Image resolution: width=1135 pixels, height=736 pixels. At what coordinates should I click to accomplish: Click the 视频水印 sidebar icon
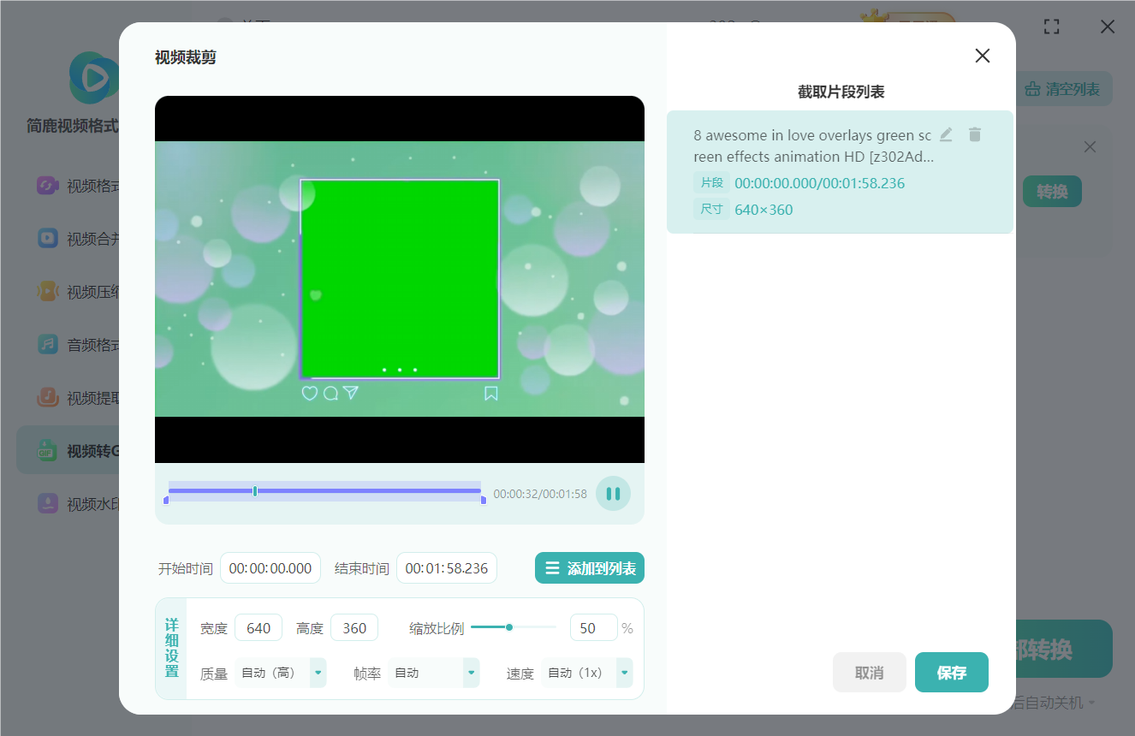(x=48, y=504)
